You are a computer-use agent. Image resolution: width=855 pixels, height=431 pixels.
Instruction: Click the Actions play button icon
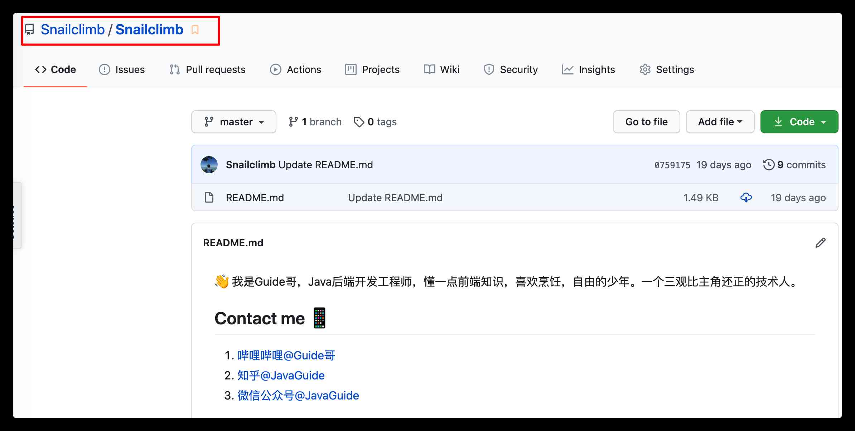(275, 69)
